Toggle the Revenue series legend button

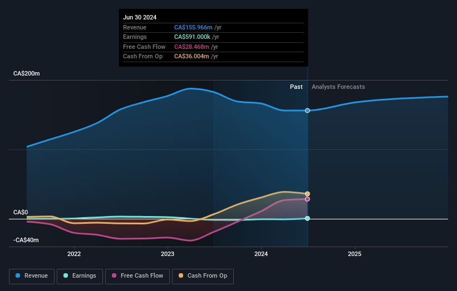32,276
